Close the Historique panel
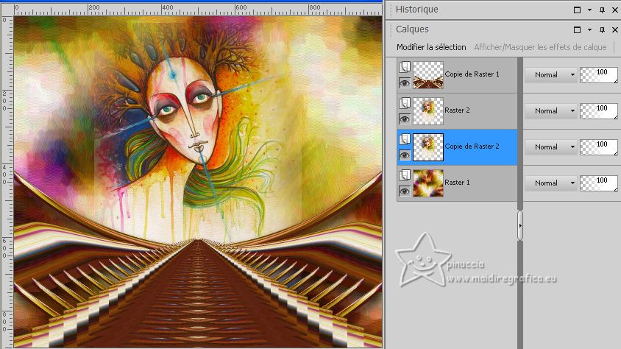Image resolution: width=621 pixels, height=349 pixels. click(614, 10)
